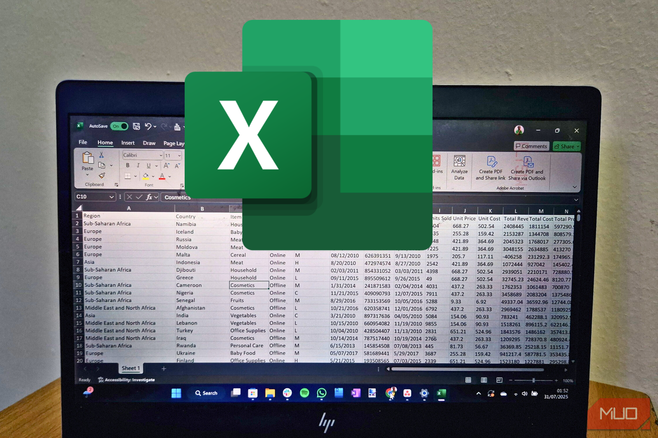
Task: Select the Format Painter brush
Action: (102, 176)
